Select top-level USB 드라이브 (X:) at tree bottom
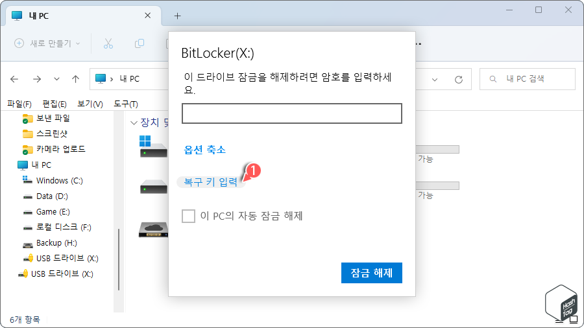584x328 pixels. coord(62,274)
